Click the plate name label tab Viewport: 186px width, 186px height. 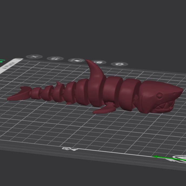pyautogui.click(x=11, y=66)
